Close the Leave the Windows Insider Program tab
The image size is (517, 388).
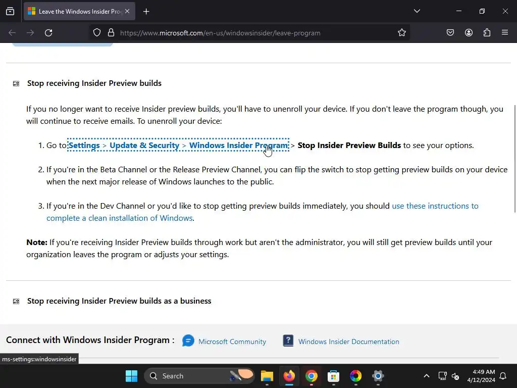click(x=127, y=11)
